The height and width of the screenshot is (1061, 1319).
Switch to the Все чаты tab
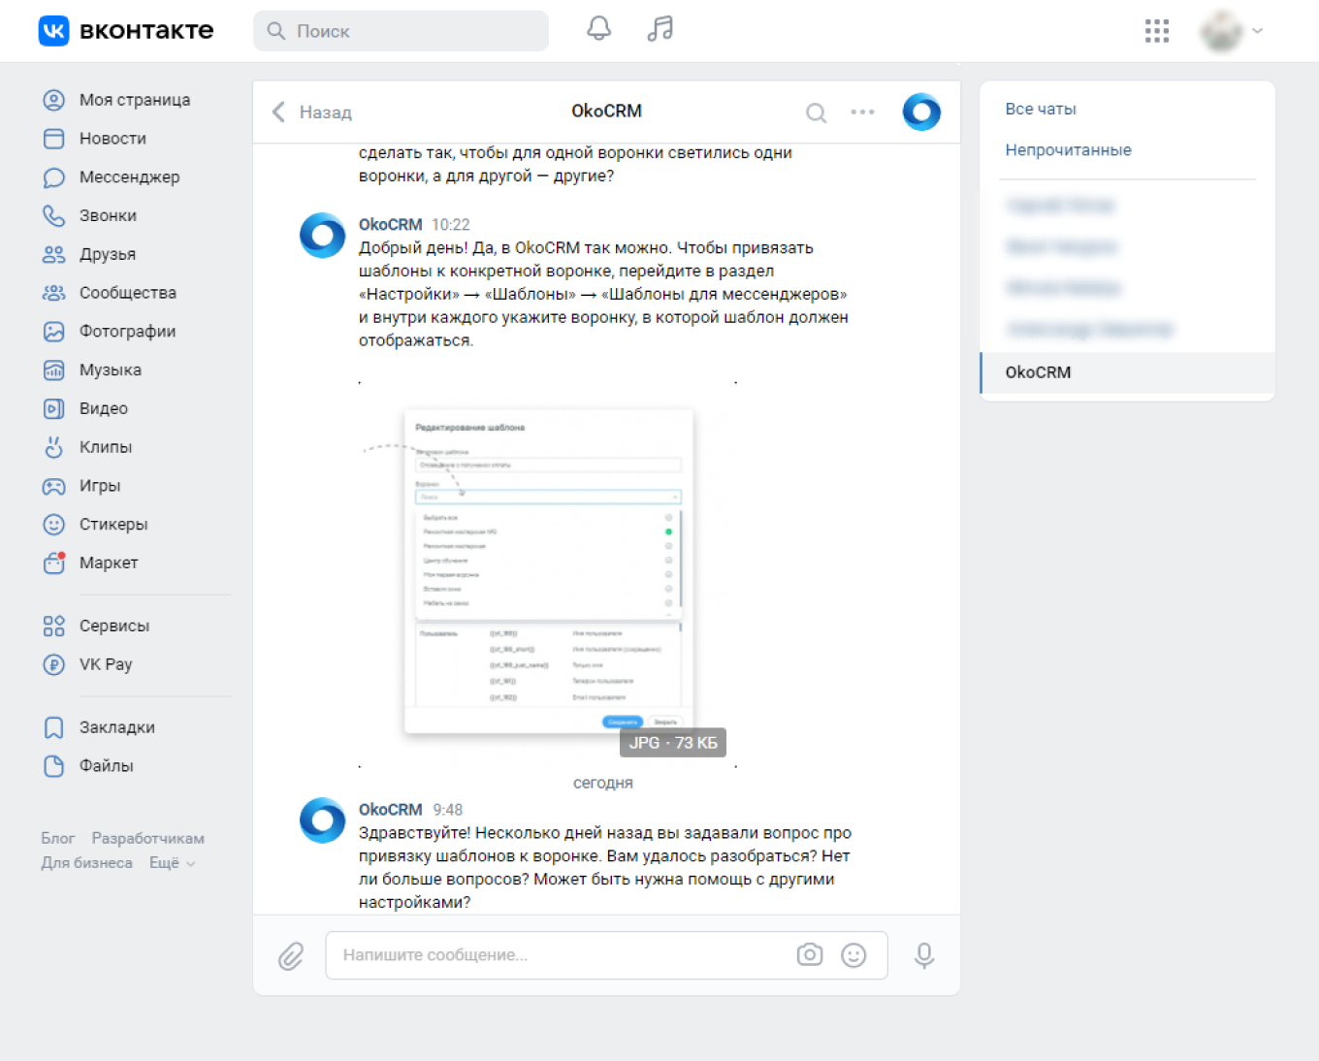pyautogui.click(x=1041, y=110)
